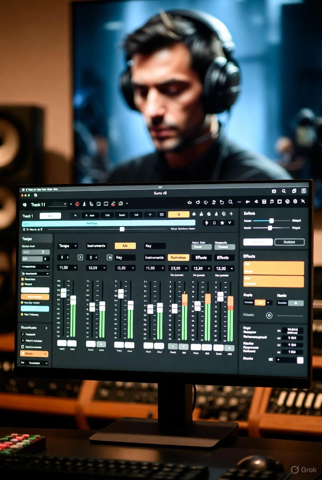
Task: Open the dropdown arrow beside the orange switch
Action: (269, 303)
